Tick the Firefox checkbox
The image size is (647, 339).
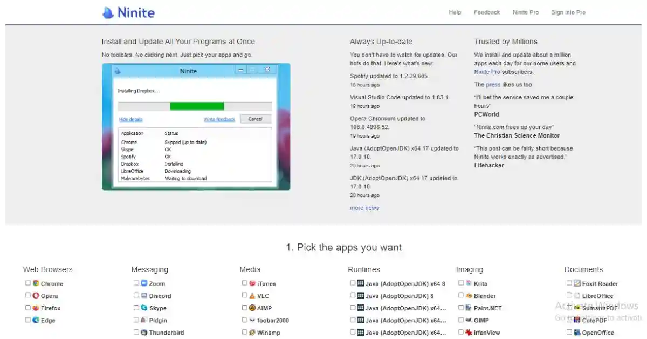click(x=28, y=308)
